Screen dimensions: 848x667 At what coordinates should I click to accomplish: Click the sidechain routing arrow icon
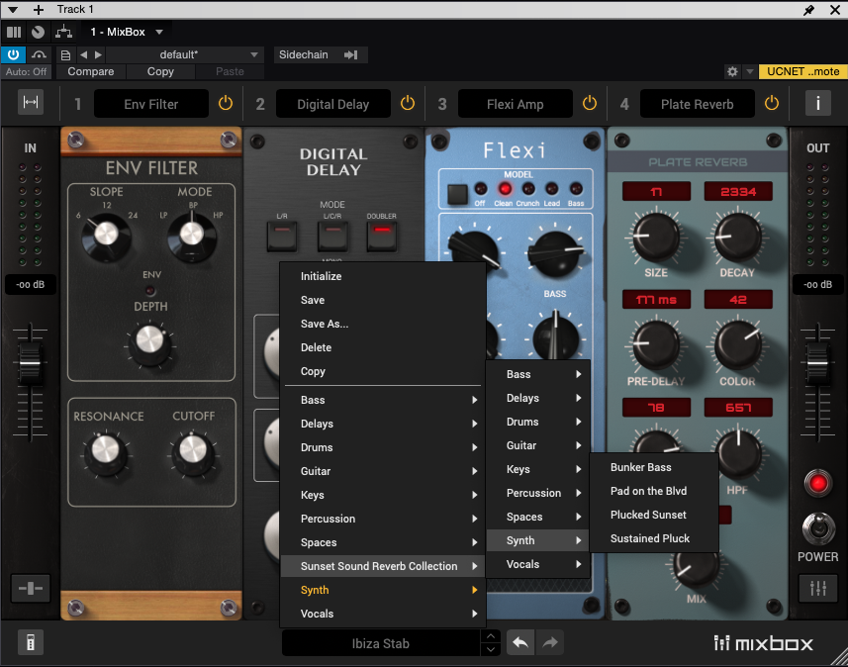(x=351, y=54)
